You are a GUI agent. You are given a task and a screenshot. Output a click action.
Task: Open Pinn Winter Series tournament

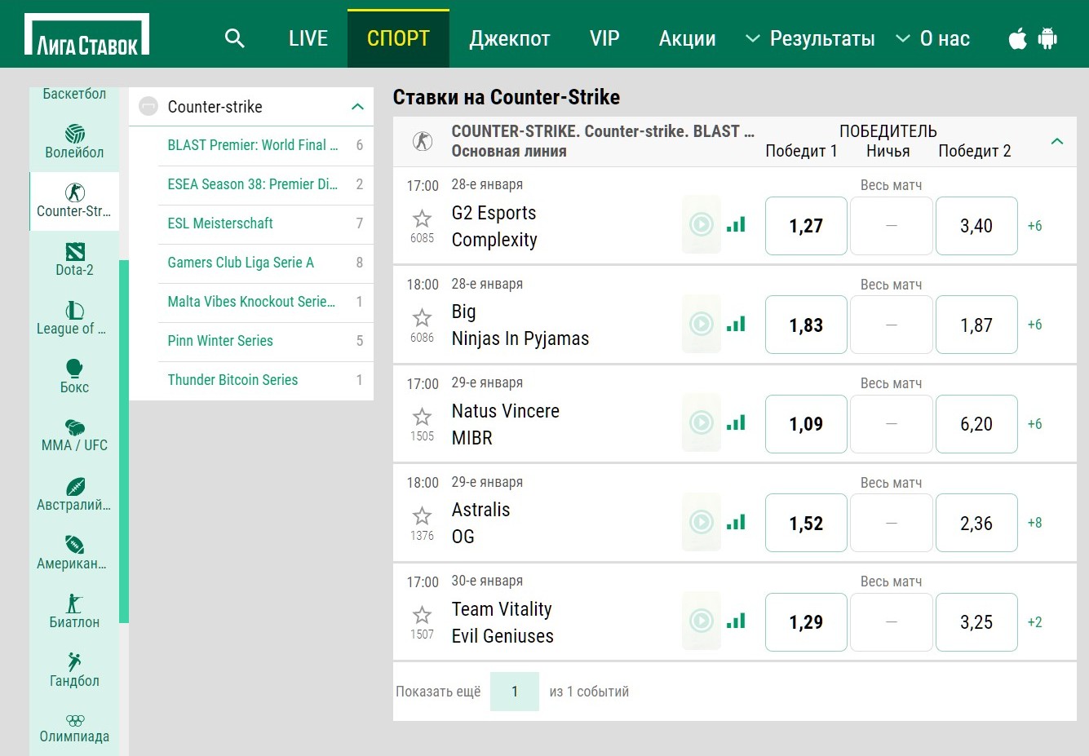pos(266,341)
